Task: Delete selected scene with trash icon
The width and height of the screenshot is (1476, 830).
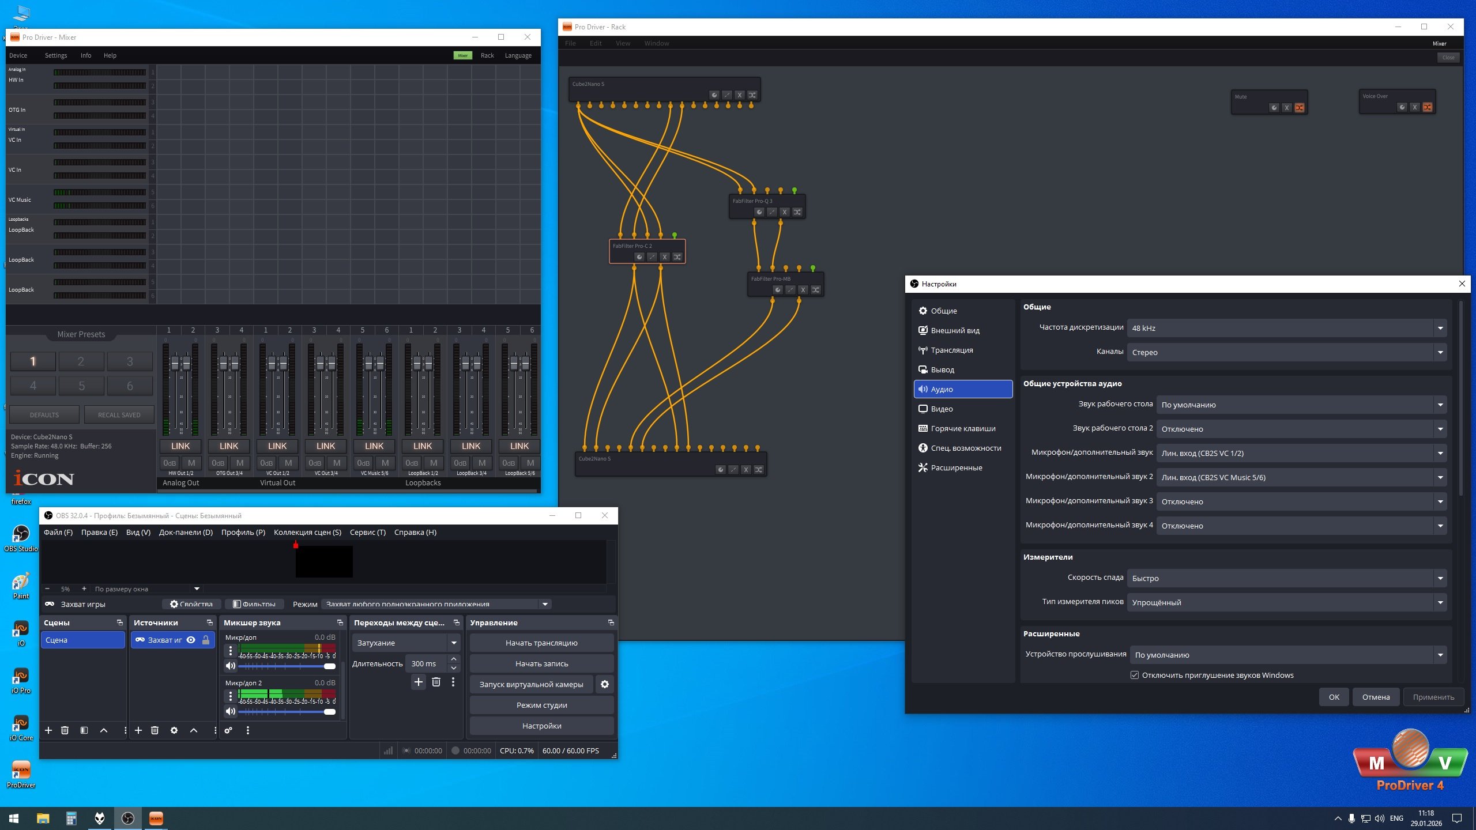Action: pyautogui.click(x=65, y=730)
